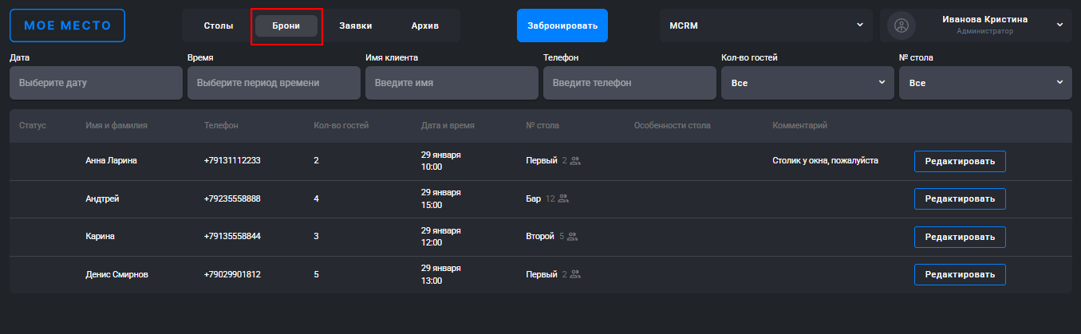Click the user avatar icon
1081x334 pixels.
[901, 26]
